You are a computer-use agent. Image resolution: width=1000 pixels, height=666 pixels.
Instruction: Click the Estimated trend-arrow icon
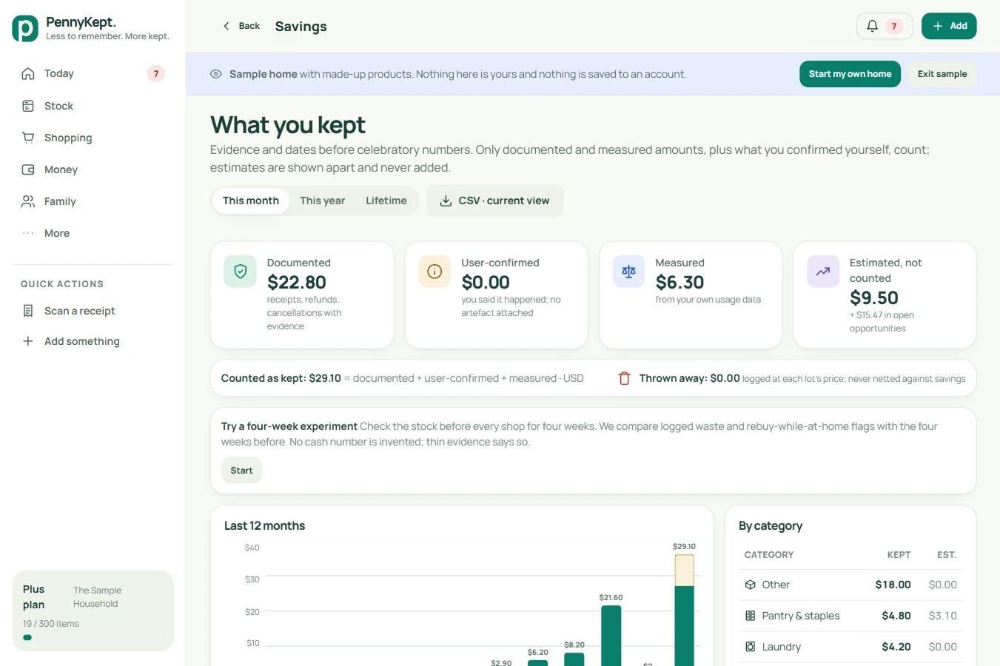823,272
